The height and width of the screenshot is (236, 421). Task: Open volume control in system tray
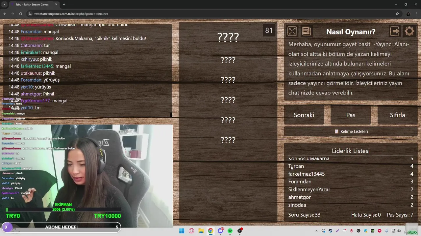[399, 231]
